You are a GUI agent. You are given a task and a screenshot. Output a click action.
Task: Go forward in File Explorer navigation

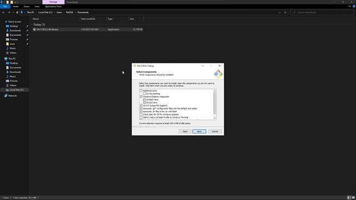[9, 12]
